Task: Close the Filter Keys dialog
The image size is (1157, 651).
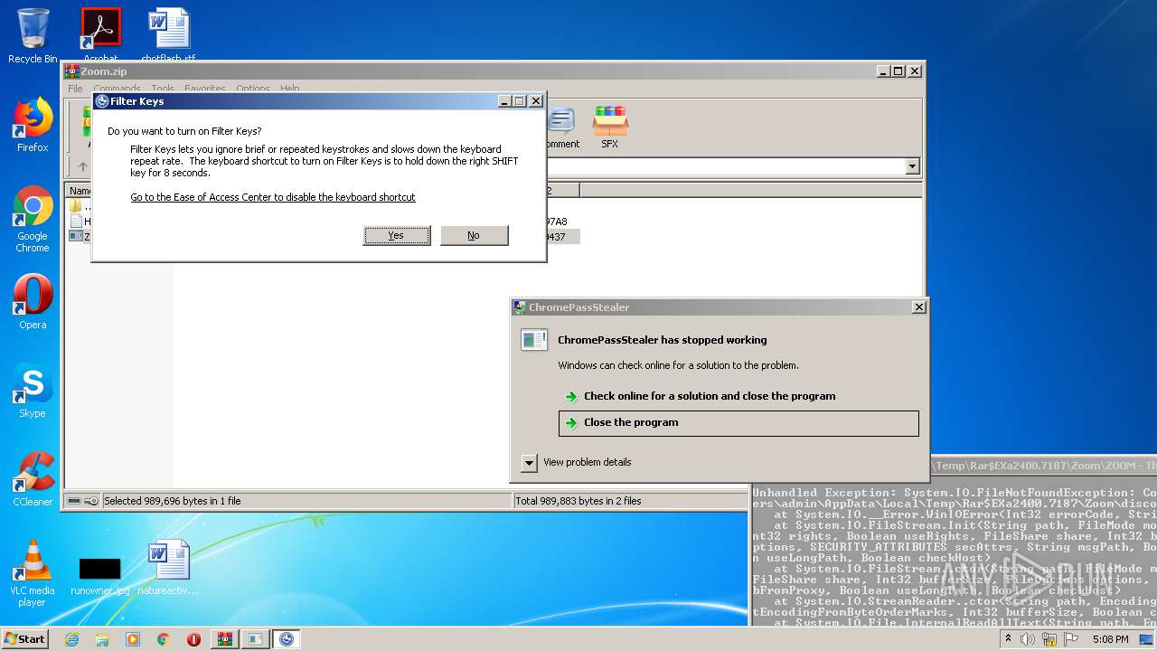Action: [535, 101]
